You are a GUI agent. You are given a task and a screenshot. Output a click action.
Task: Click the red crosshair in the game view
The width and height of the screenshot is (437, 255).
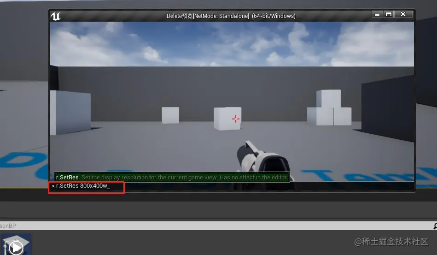(235, 119)
